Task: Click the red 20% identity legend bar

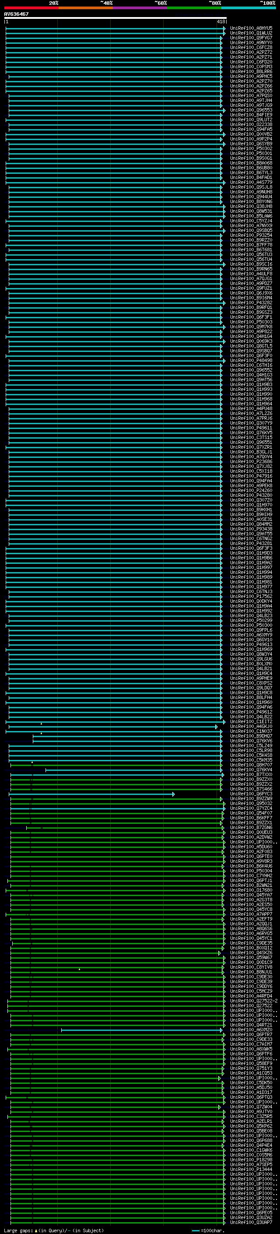Action: (31, 8)
